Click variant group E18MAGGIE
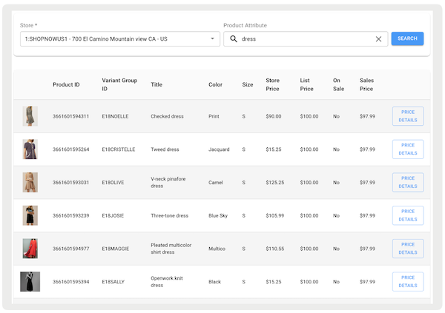Screen dimensions: 445x313 [x=115, y=249]
